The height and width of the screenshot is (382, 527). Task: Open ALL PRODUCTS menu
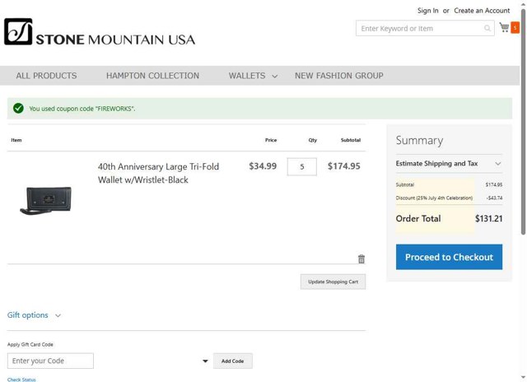point(46,76)
